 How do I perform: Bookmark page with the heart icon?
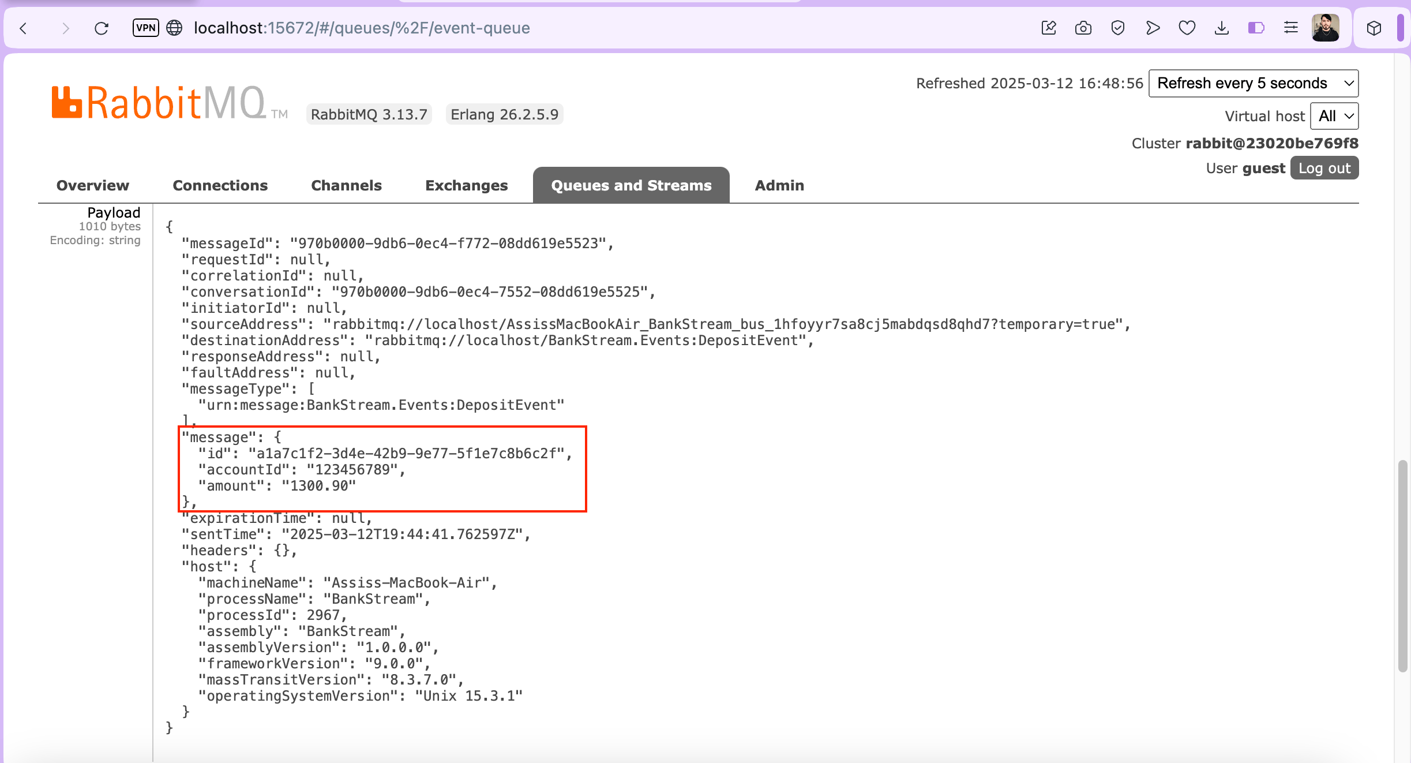point(1187,28)
